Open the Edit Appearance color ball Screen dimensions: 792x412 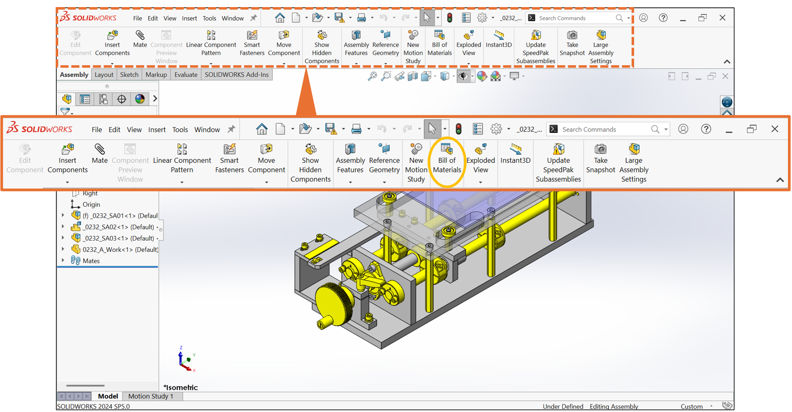click(482, 76)
